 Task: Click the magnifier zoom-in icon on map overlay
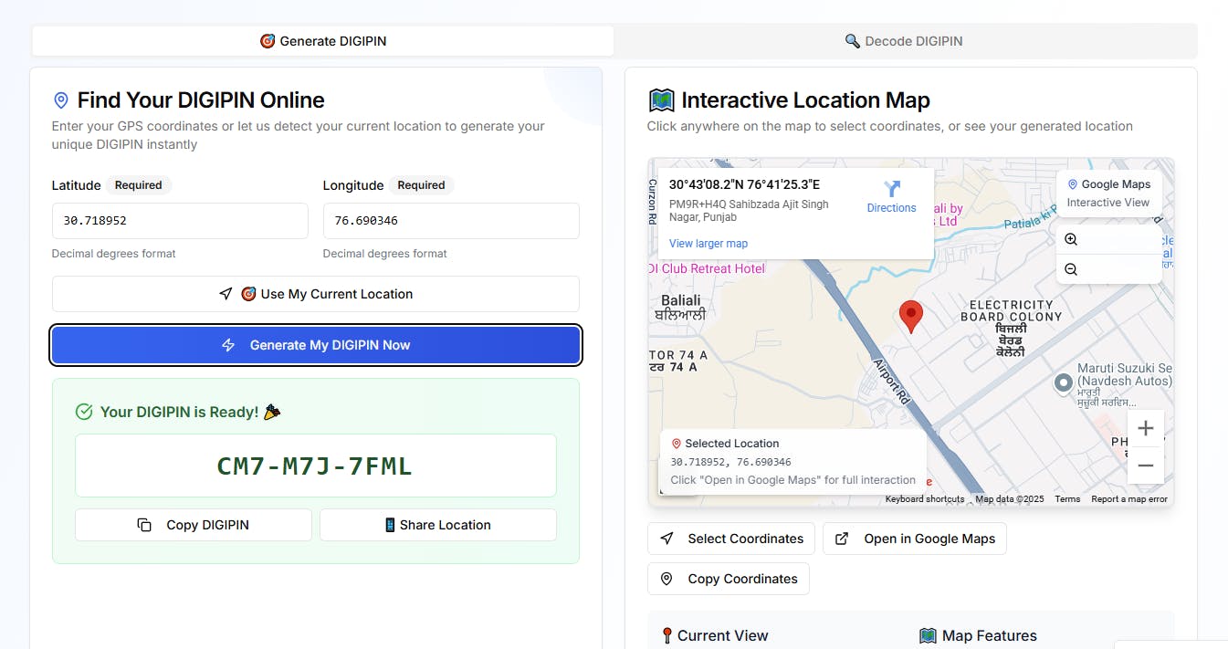1071,239
